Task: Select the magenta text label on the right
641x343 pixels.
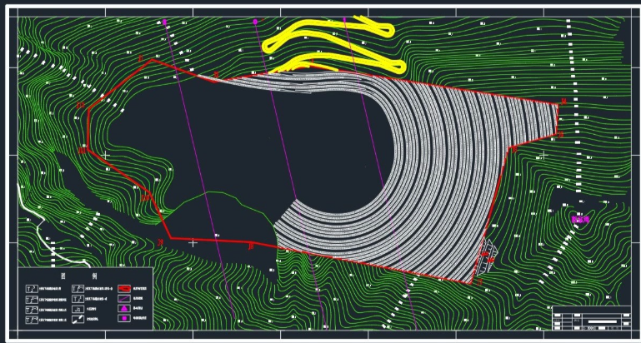Action: 579,219
